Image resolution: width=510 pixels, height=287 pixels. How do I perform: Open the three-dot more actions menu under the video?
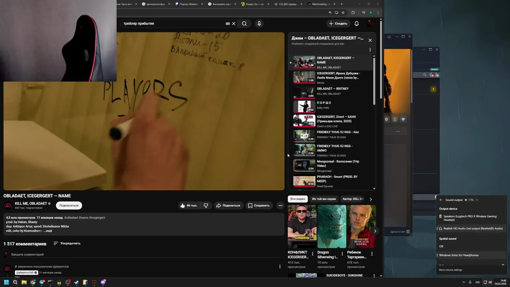280,206
